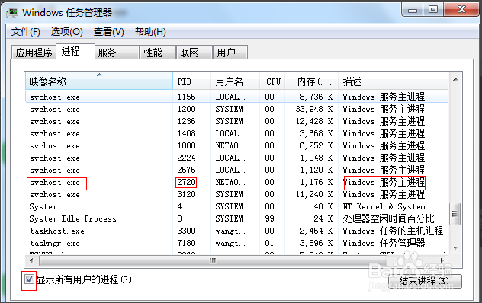The image size is (482, 303).
Task: Select the taskmgr.exe process
Action: (x=236, y=243)
